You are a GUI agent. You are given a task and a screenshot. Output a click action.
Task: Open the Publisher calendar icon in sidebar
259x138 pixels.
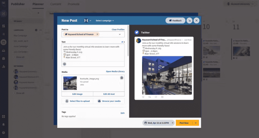coord(3,42)
